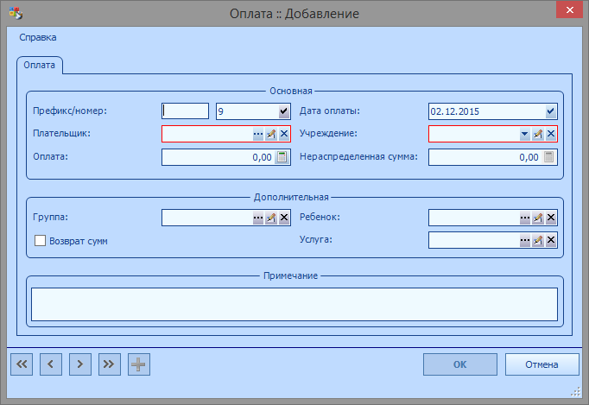Open the Группа lookup ellipsis button
This screenshot has width=589, height=405.
(x=257, y=218)
